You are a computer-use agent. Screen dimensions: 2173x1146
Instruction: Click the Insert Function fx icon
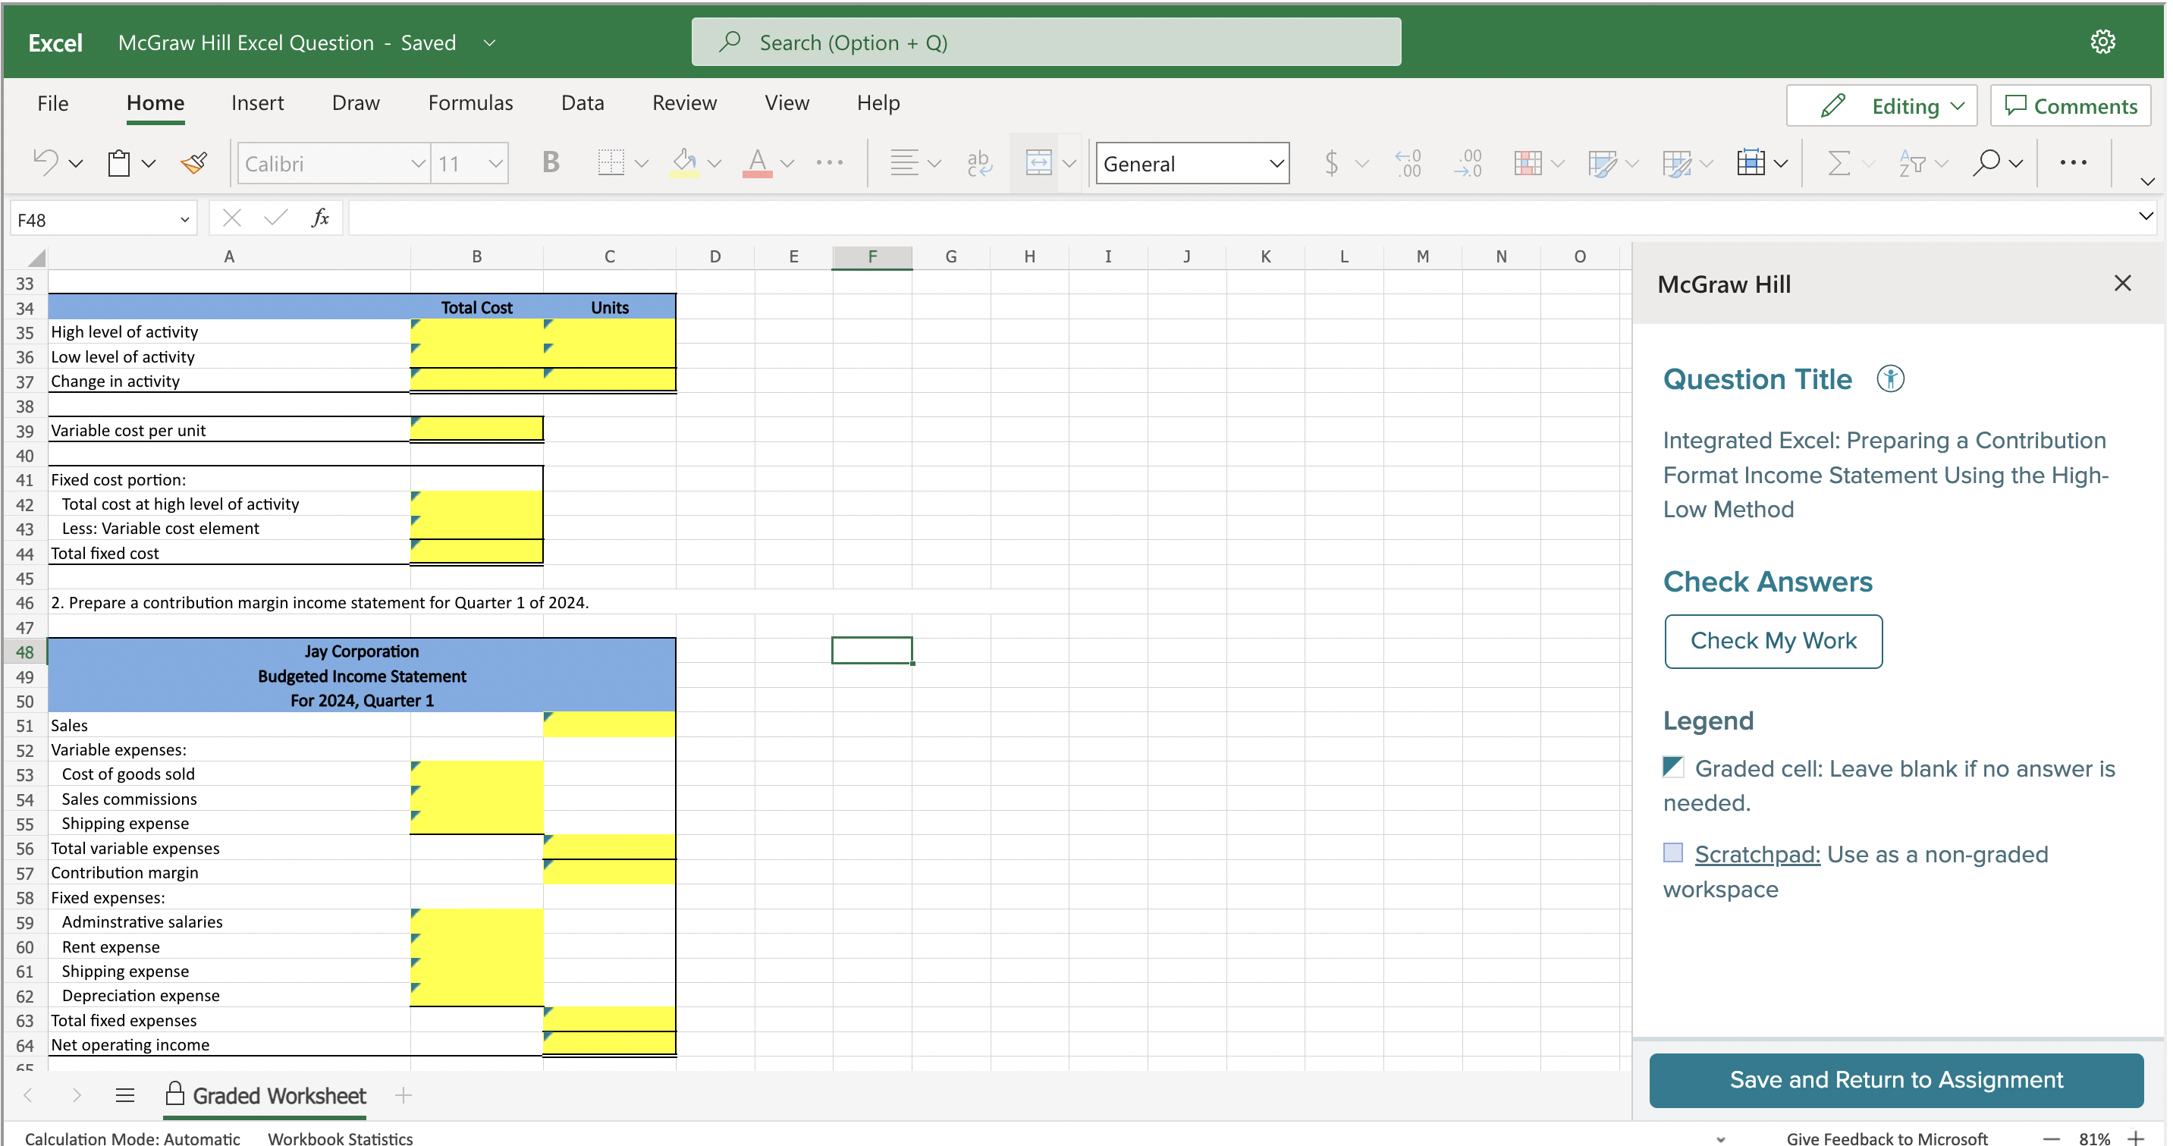coord(320,219)
